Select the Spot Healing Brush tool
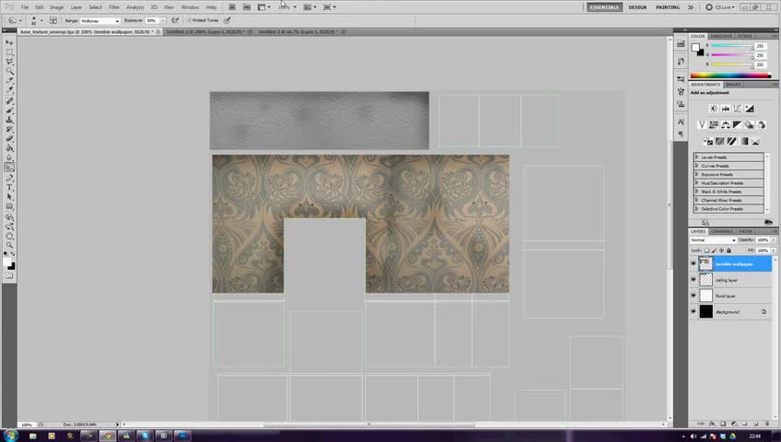The image size is (781, 442). [x=9, y=101]
